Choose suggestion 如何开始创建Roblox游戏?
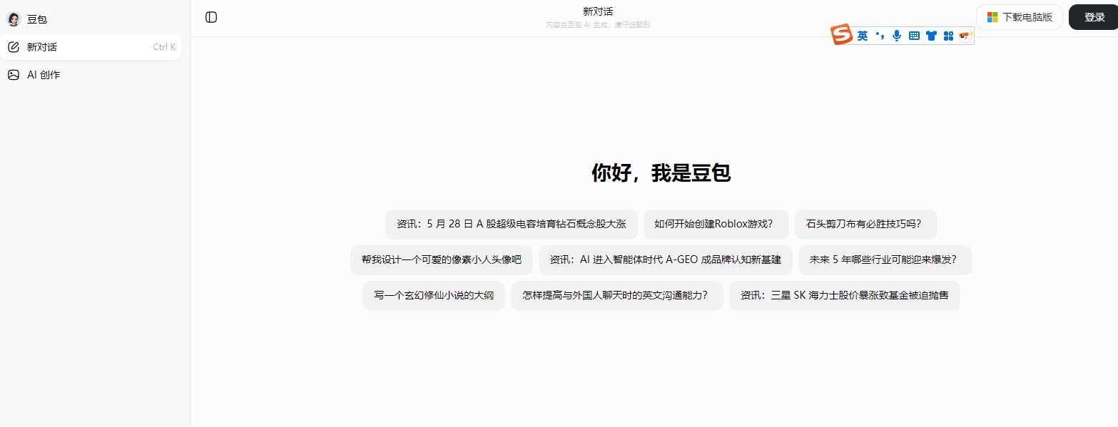Viewport: 1118px width, 427px height. click(716, 224)
